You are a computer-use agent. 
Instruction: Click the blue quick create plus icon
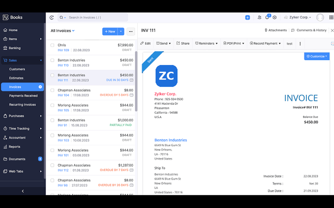[247, 17]
